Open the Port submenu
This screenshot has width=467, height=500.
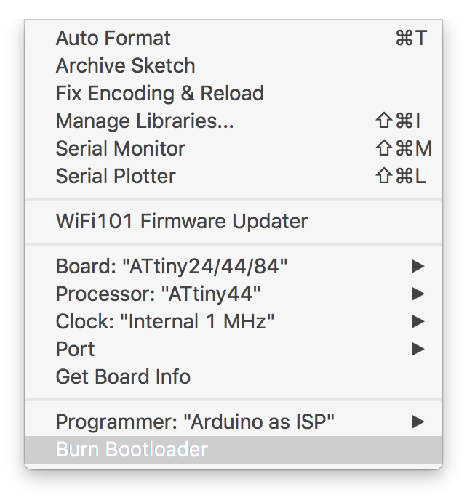(x=233, y=349)
